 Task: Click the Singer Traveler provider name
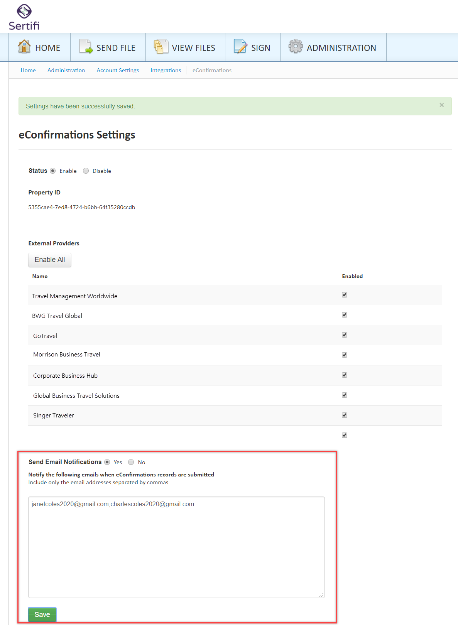(54, 415)
